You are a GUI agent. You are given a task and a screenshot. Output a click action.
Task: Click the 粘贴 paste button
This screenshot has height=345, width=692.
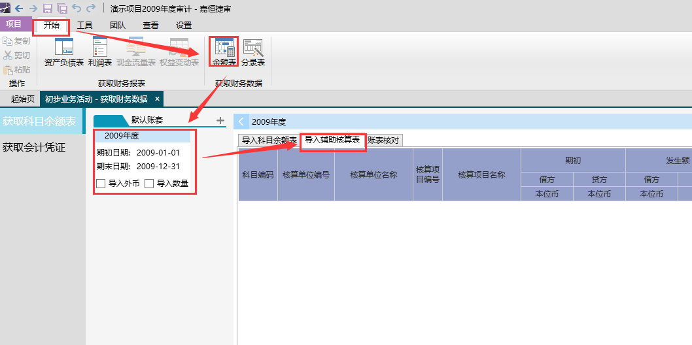click(16, 69)
